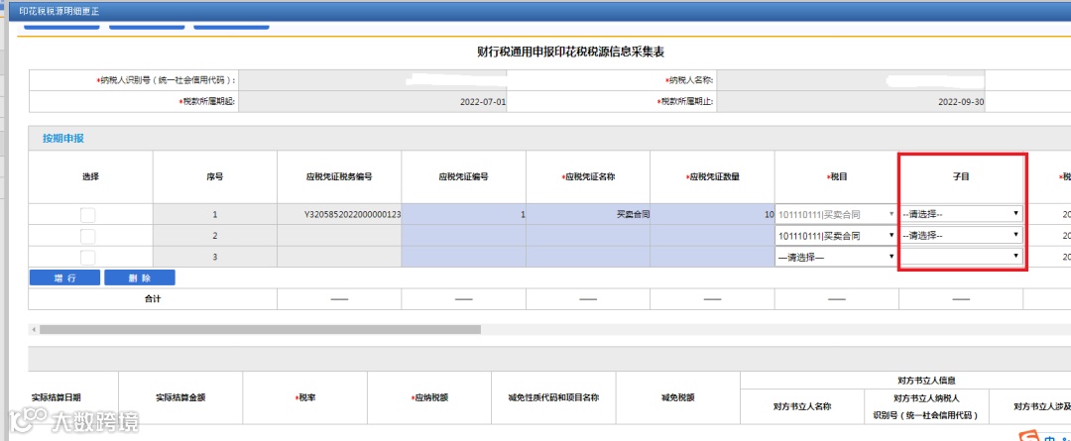Click the 子目 column header
The width and height of the screenshot is (1071, 441).
(961, 176)
